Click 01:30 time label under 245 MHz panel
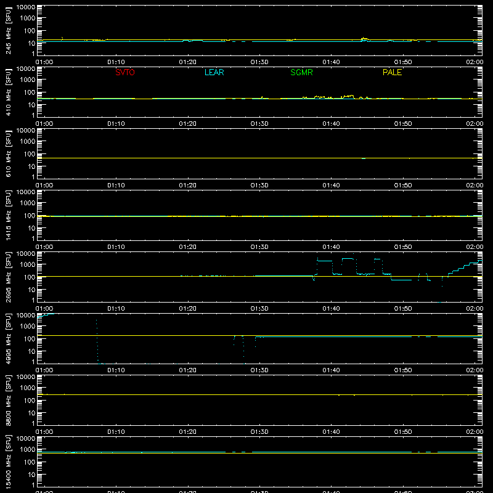 [x=259, y=62]
